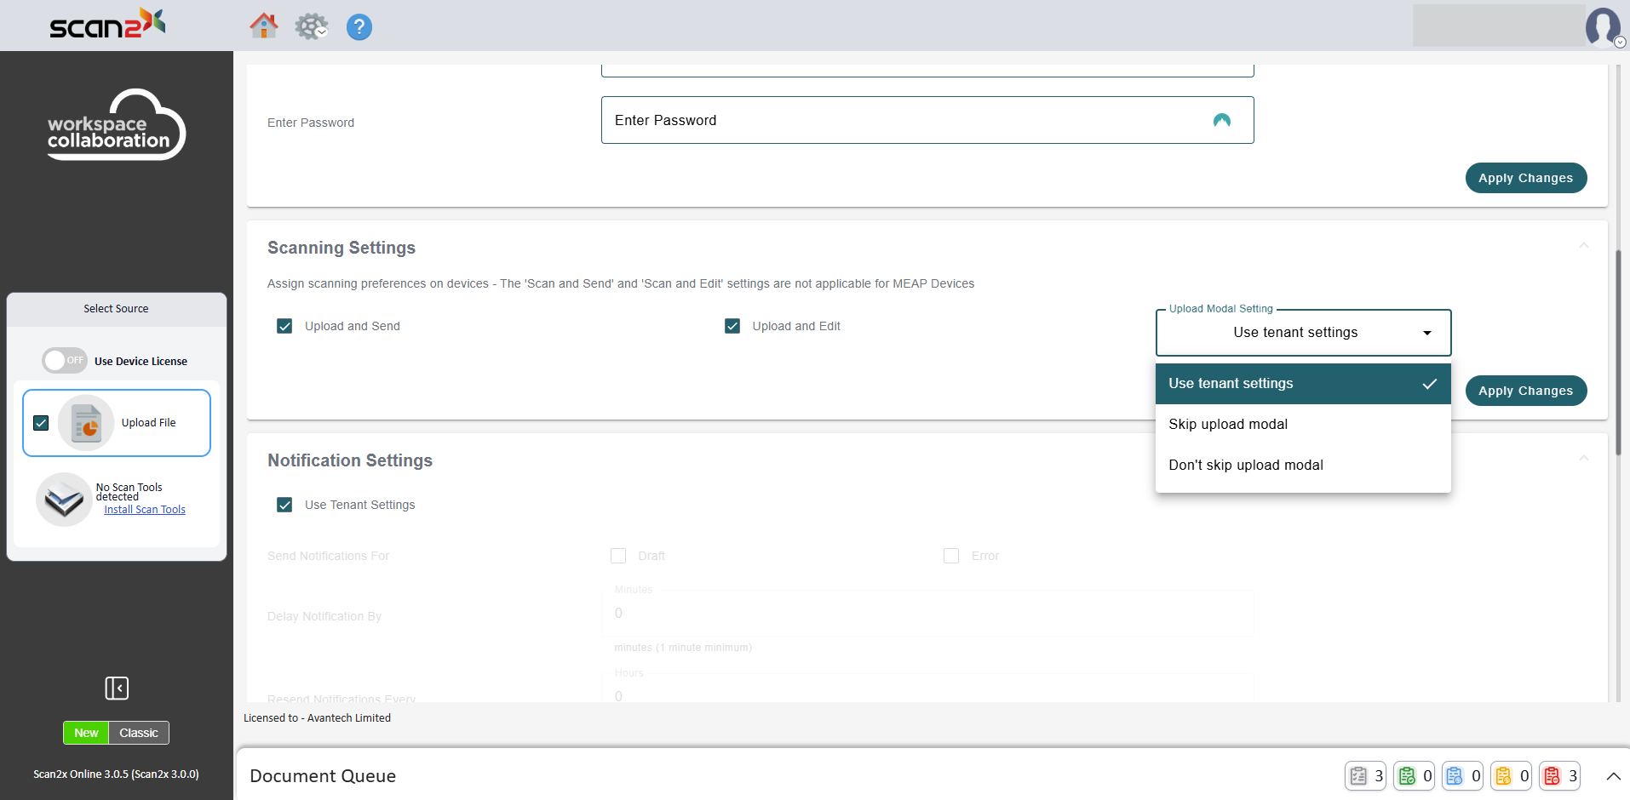Image resolution: width=1630 pixels, height=800 pixels.
Task: Uncheck the Upload and Edit checkbox
Action: click(x=732, y=326)
